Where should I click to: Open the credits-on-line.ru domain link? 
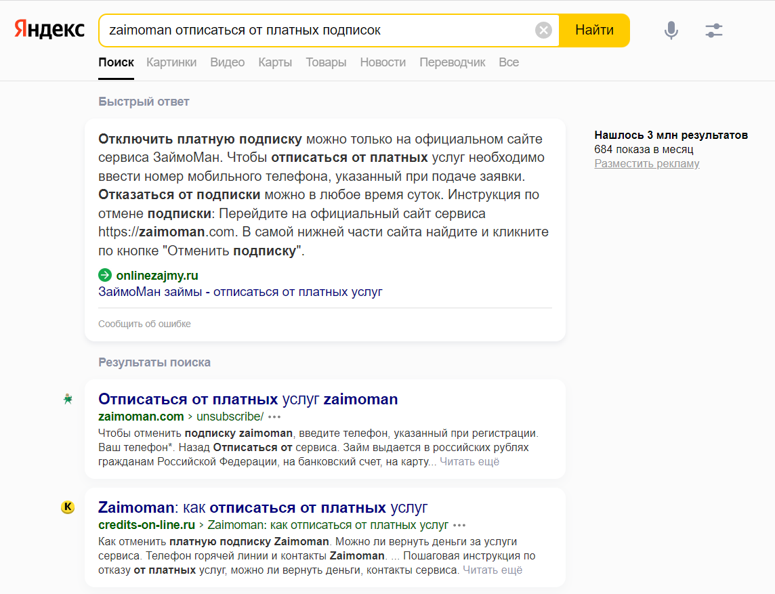tap(147, 525)
